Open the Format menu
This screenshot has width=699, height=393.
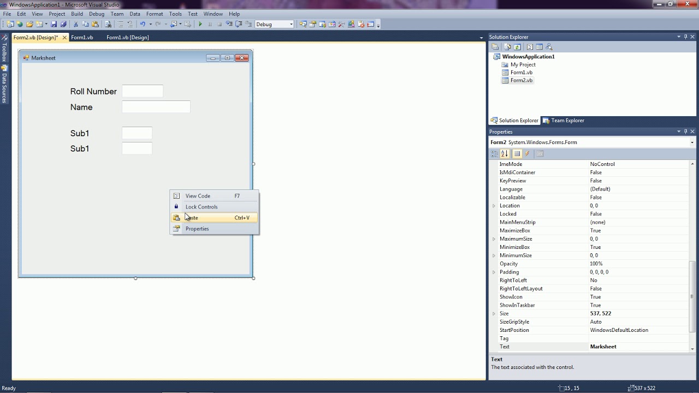pyautogui.click(x=155, y=14)
